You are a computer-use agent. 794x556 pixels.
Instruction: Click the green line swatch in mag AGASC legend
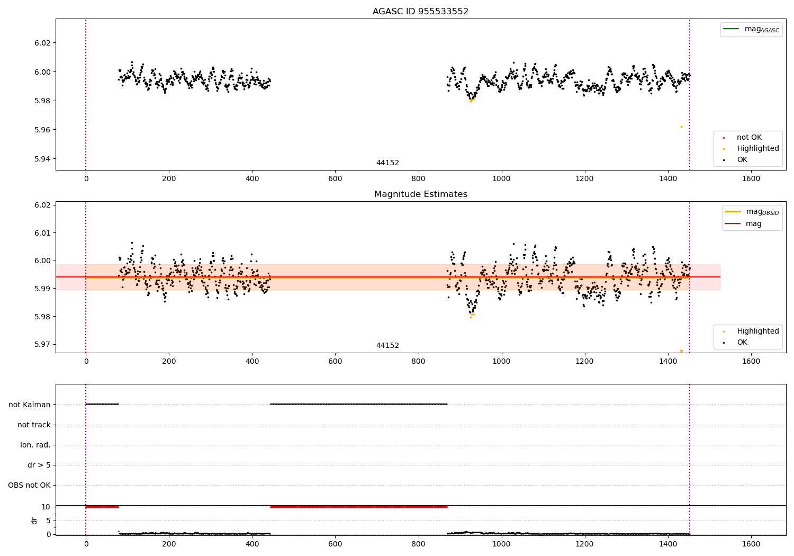731,29
